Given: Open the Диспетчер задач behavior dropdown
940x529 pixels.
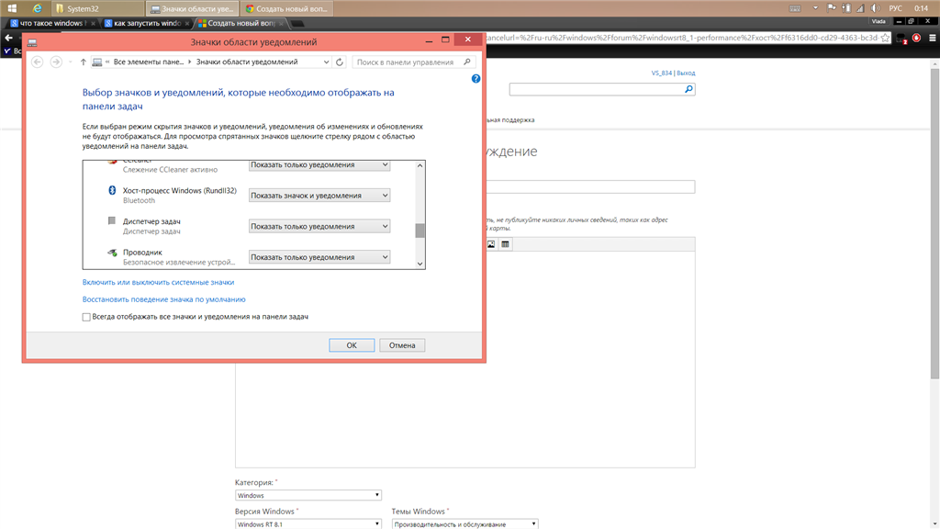Looking at the screenshot, I should tap(319, 226).
